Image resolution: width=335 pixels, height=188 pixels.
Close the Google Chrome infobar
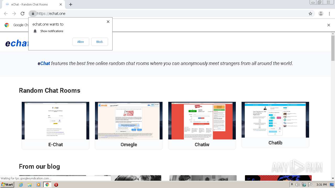(329, 25)
